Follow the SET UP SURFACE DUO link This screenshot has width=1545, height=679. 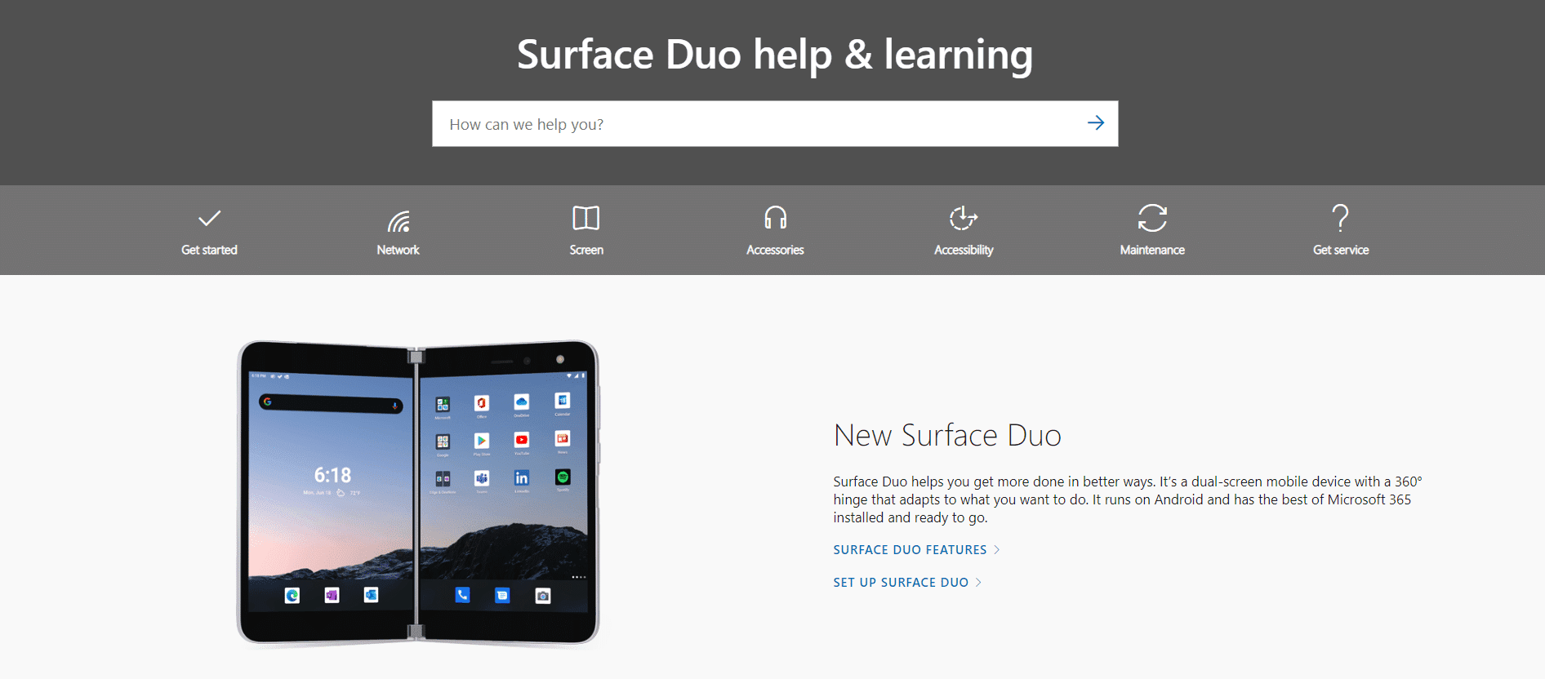[901, 583]
